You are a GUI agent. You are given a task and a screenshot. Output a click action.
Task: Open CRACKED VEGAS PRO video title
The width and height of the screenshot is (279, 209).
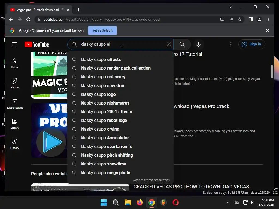pyautogui.click(x=191, y=187)
